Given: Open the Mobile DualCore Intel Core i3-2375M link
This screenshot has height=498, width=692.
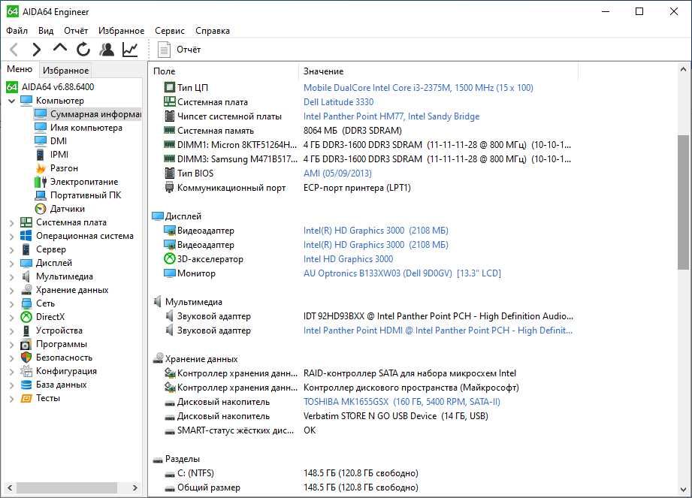Looking at the screenshot, I should point(418,87).
